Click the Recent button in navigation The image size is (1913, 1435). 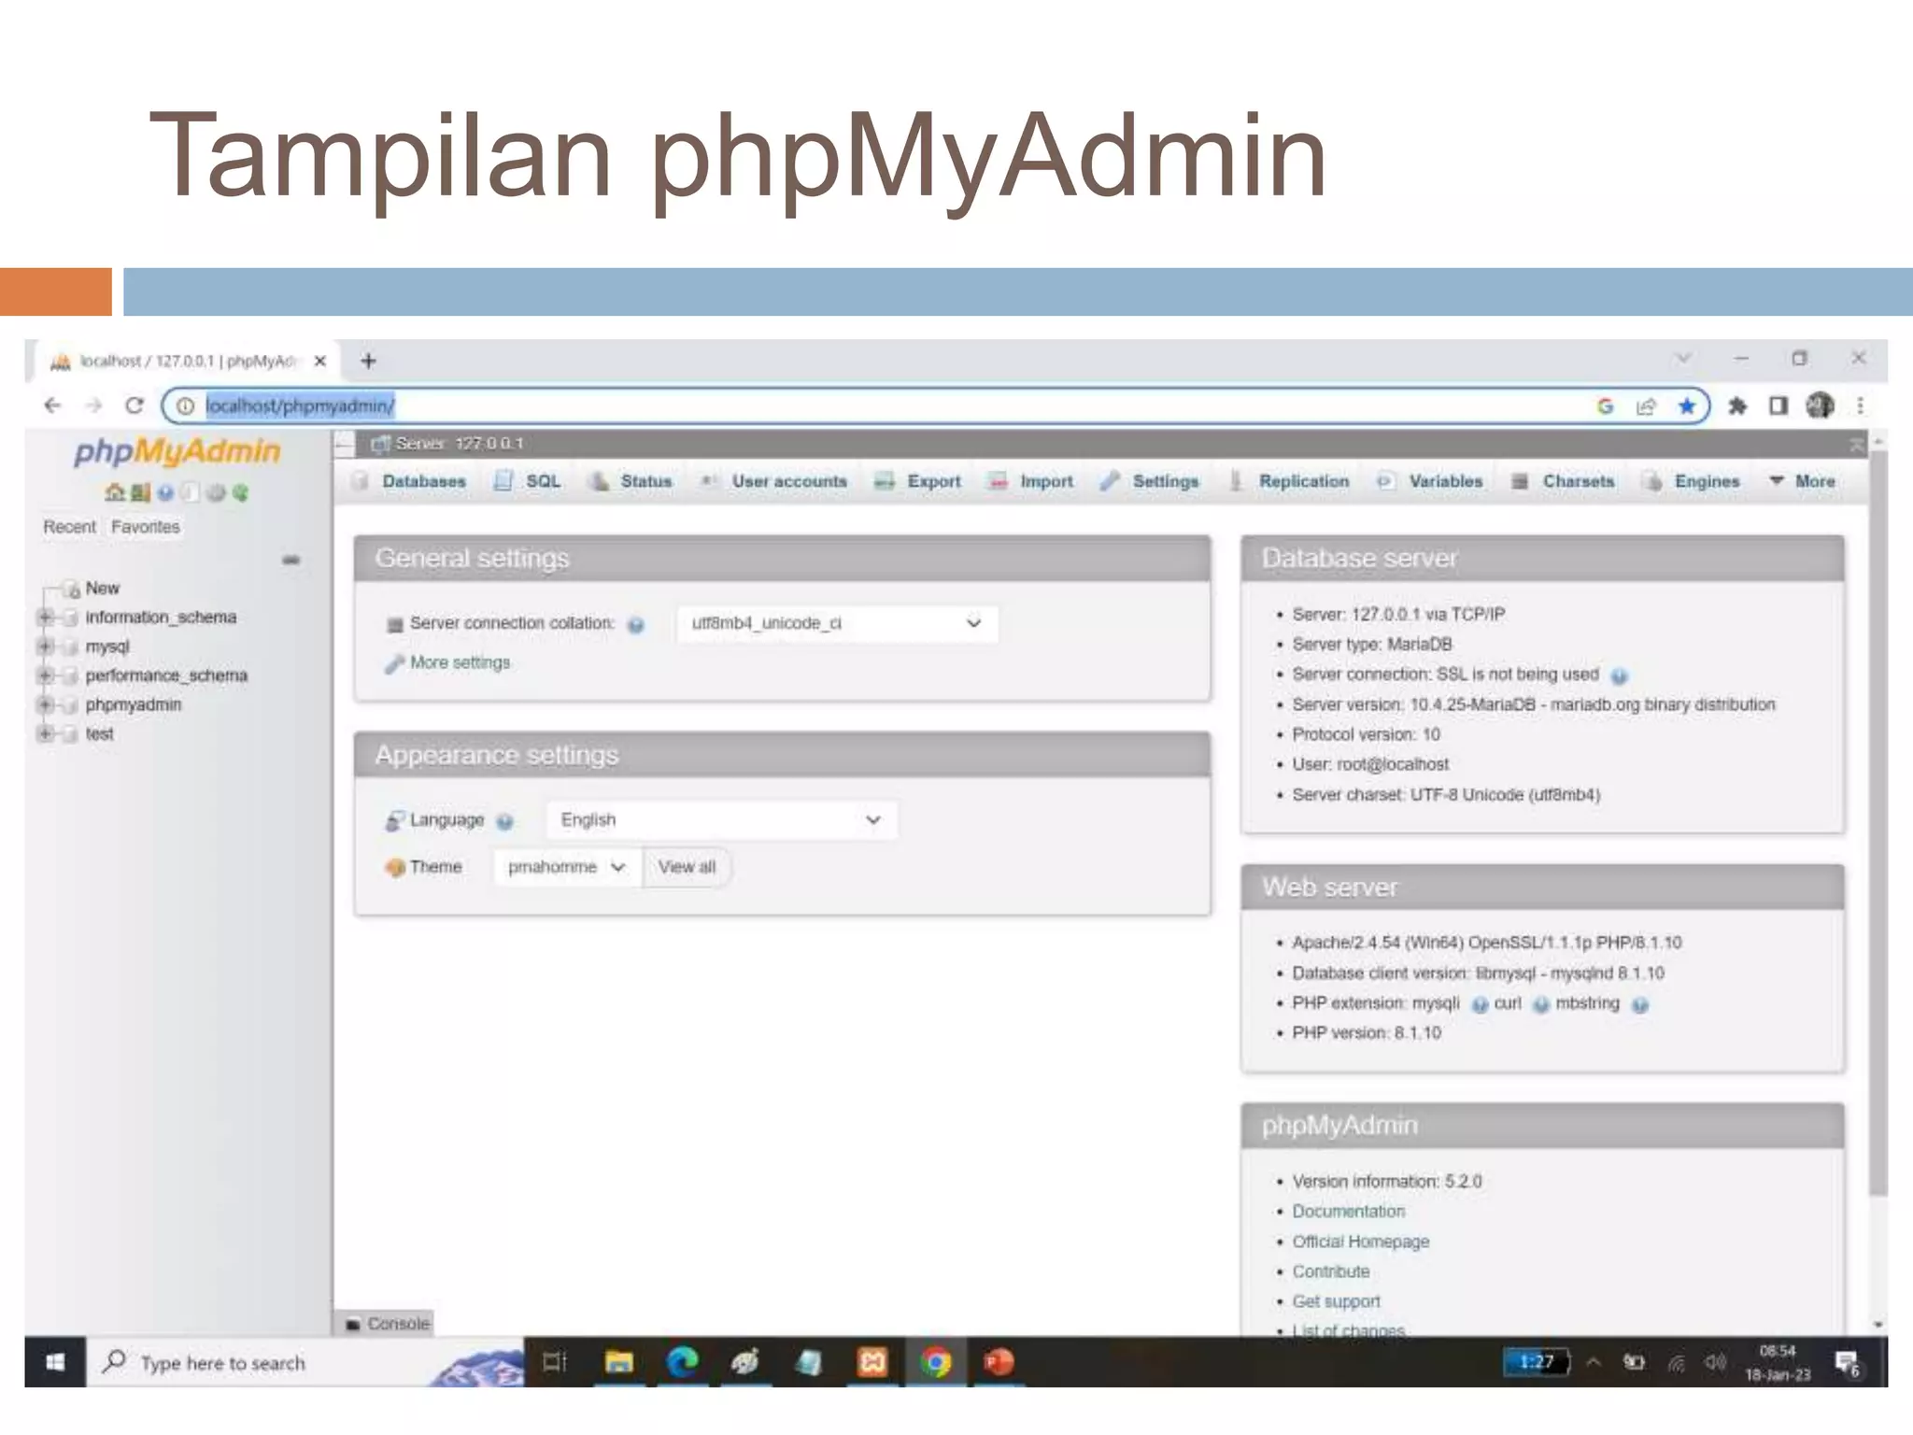pos(69,527)
